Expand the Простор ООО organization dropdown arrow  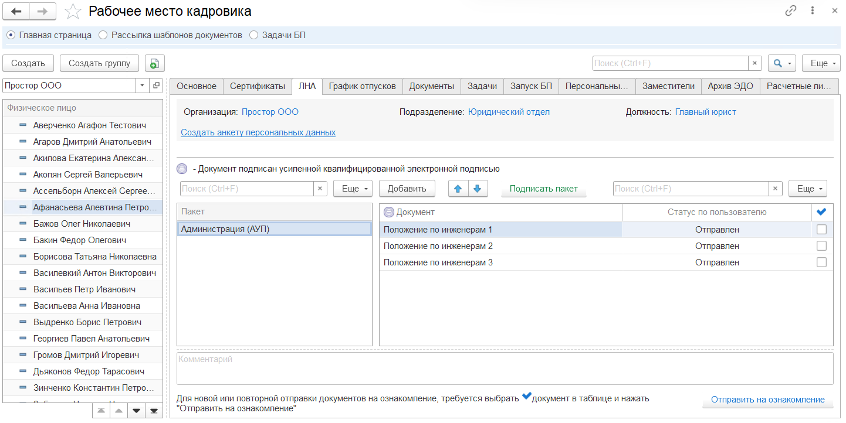(x=142, y=86)
